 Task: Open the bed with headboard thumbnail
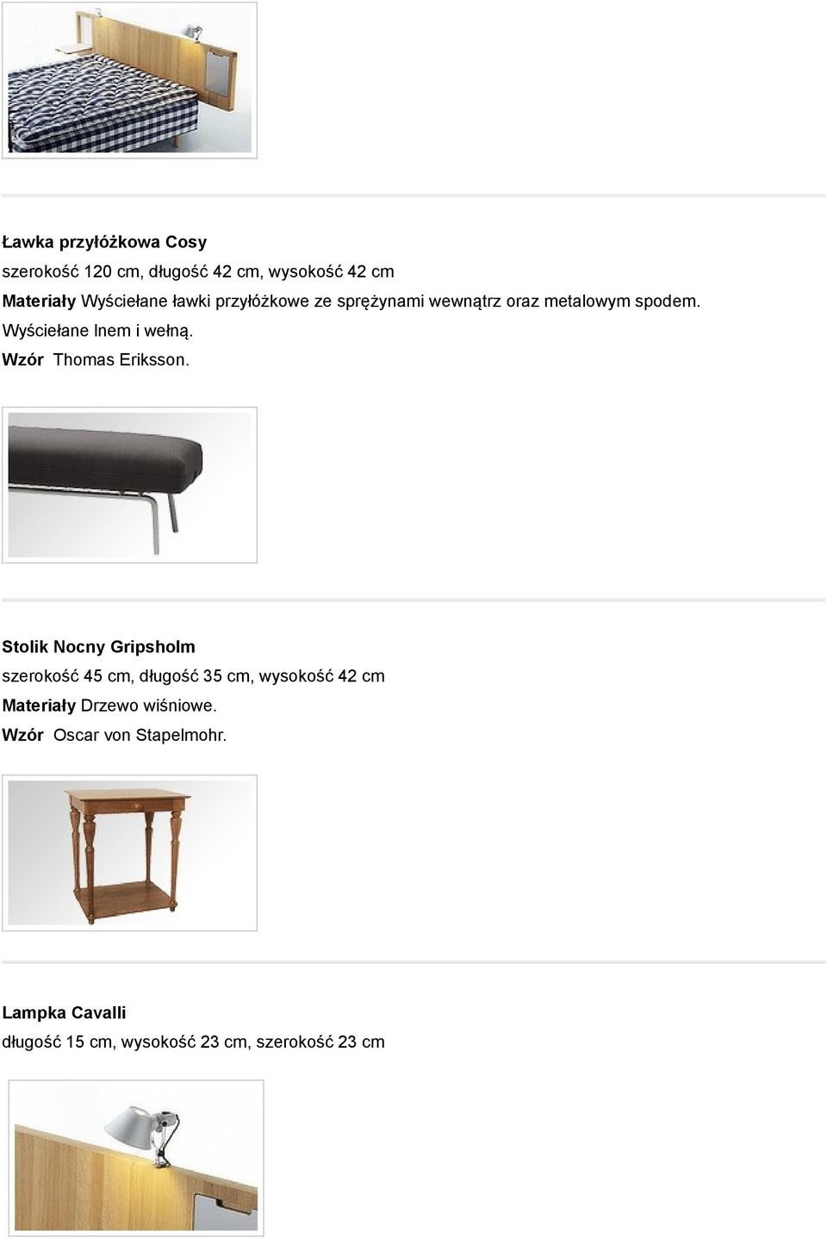click(129, 80)
